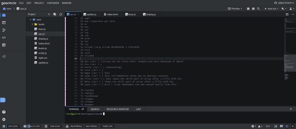Toggle the terminal panel status bar icon
Image resolution: width=296 pixels, height=129 pixels.
pos(287,126)
